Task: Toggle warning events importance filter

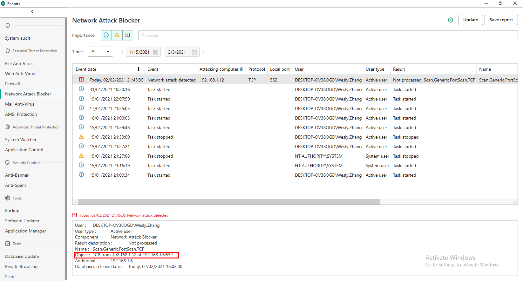Action: pyautogui.click(x=117, y=35)
